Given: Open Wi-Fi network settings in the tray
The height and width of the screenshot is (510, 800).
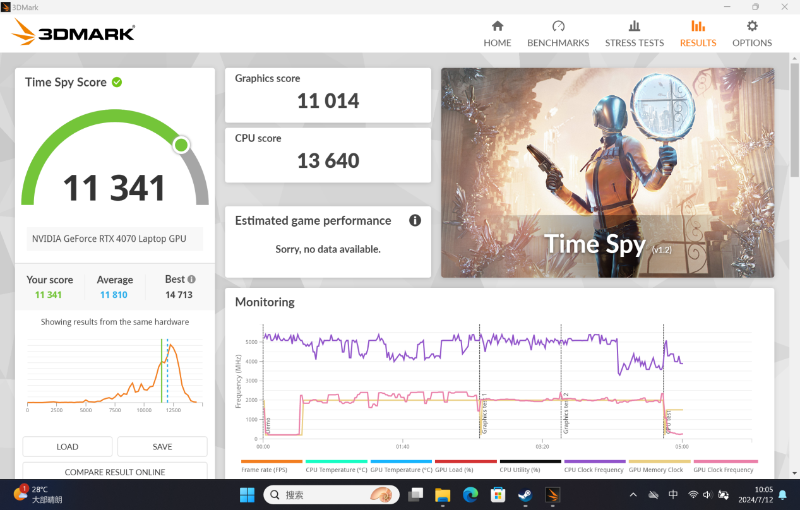Looking at the screenshot, I should click(693, 495).
